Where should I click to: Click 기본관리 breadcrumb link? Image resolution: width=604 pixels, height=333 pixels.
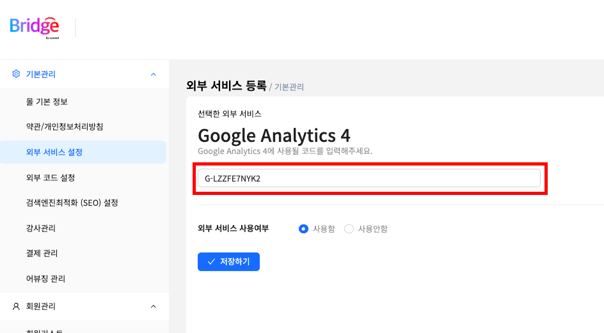(289, 87)
